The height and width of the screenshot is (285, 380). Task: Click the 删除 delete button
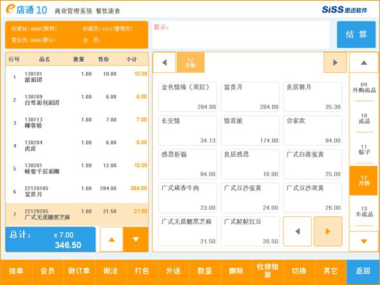tap(236, 271)
